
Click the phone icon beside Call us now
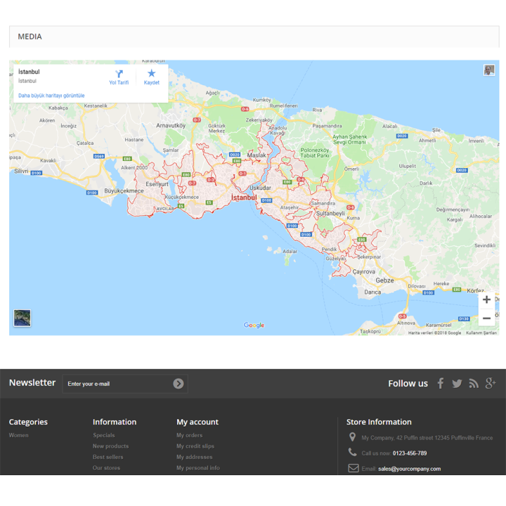[352, 452]
